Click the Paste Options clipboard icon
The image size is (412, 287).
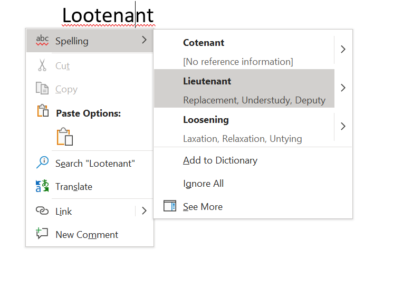click(x=43, y=111)
